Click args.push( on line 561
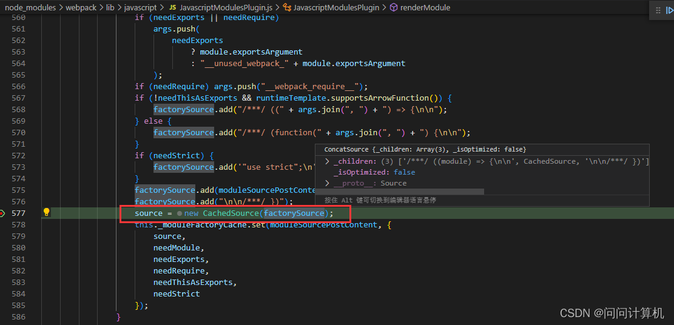This screenshot has width=674, height=325. (177, 29)
